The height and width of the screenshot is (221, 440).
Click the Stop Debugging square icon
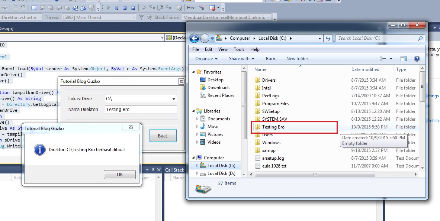click(125, 8)
